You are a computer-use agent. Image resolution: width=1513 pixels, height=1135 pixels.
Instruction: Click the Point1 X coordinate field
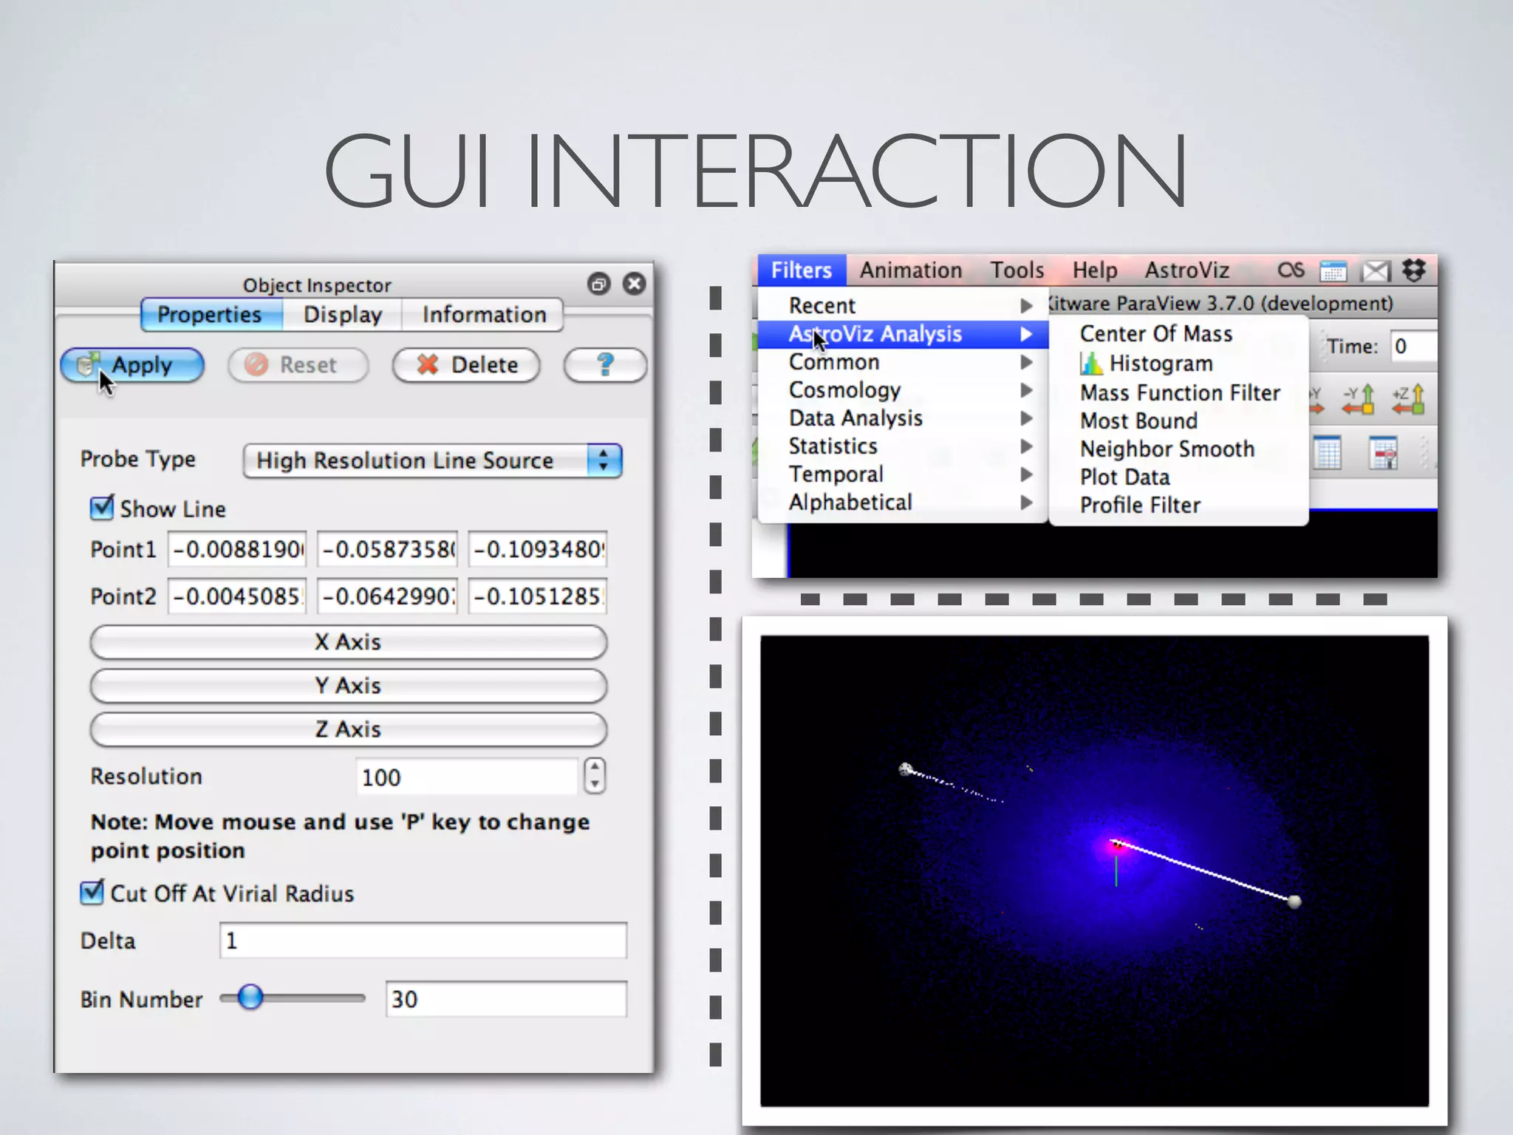(237, 549)
